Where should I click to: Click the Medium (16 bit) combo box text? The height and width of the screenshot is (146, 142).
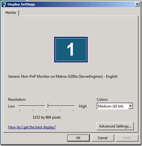tap(111, 106)
